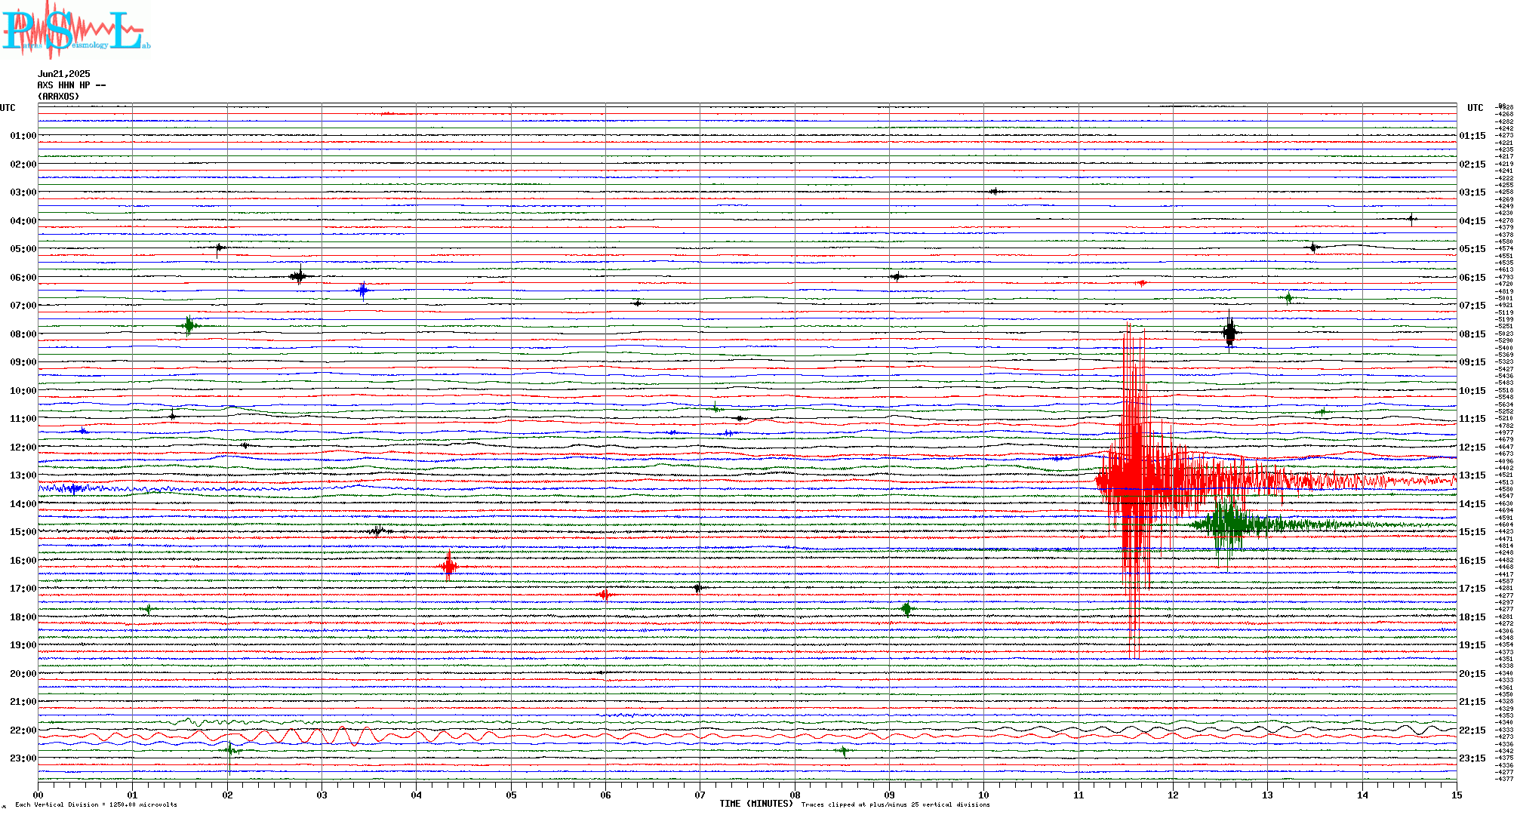This screenshot has height=815, width=1517.
Task: Click minute tick label 05 on bottom axis
Action: click(512, 795)
